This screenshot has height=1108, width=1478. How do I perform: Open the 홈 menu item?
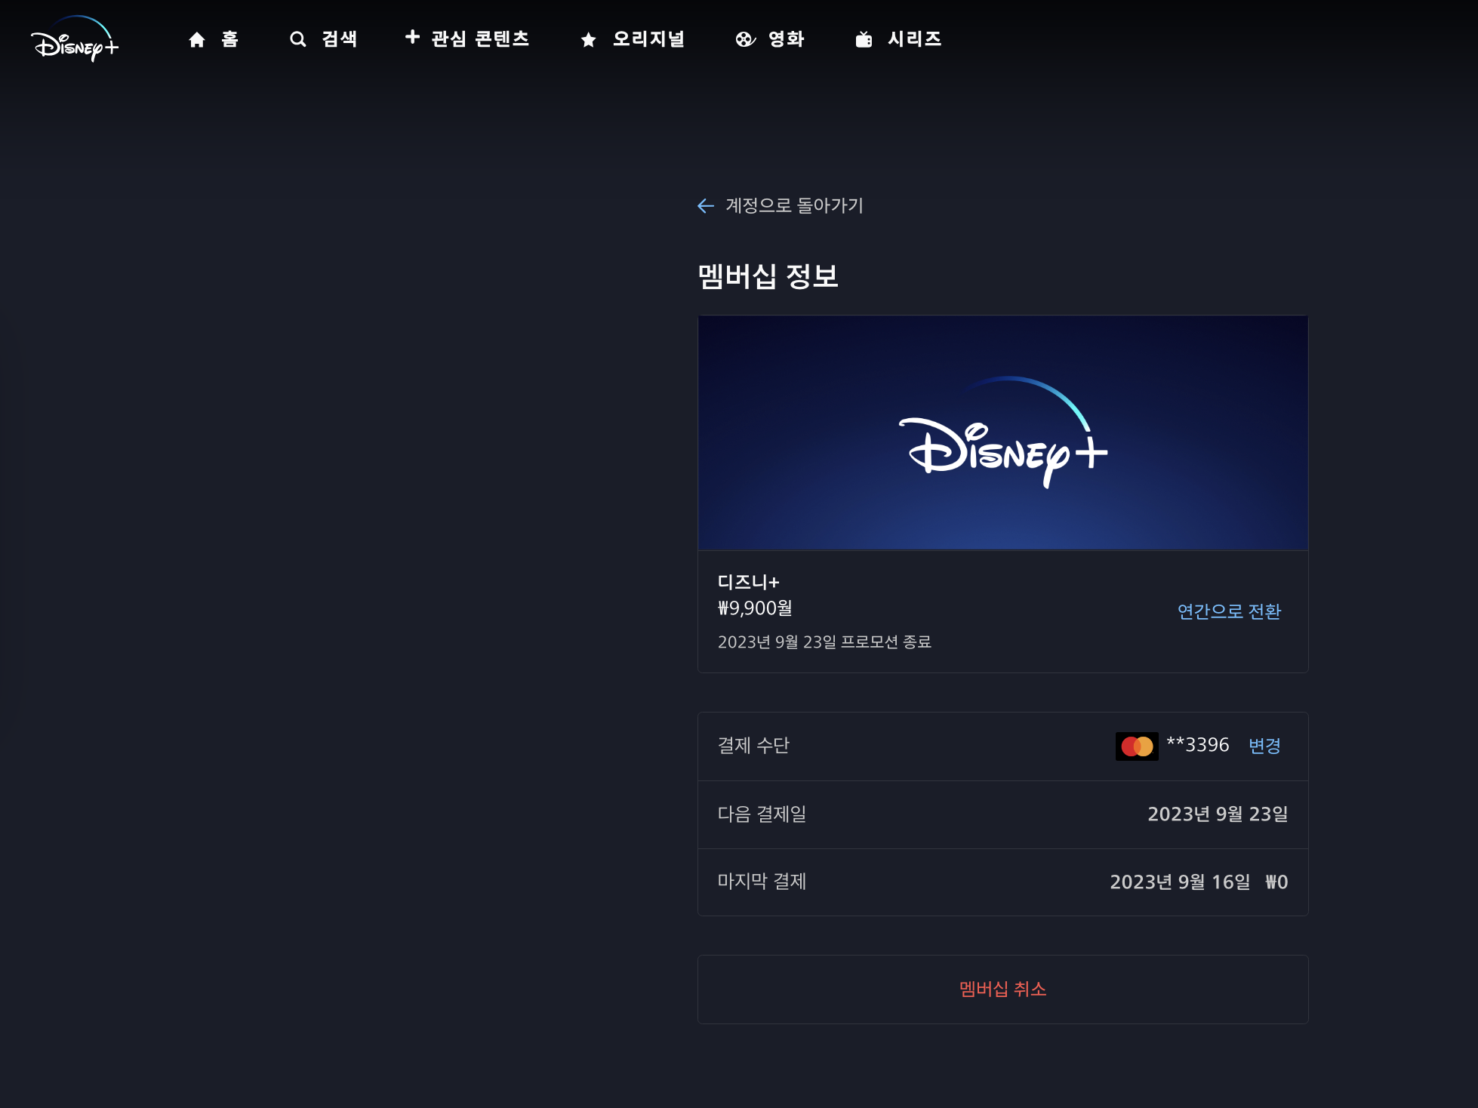(x=230, y=39)
